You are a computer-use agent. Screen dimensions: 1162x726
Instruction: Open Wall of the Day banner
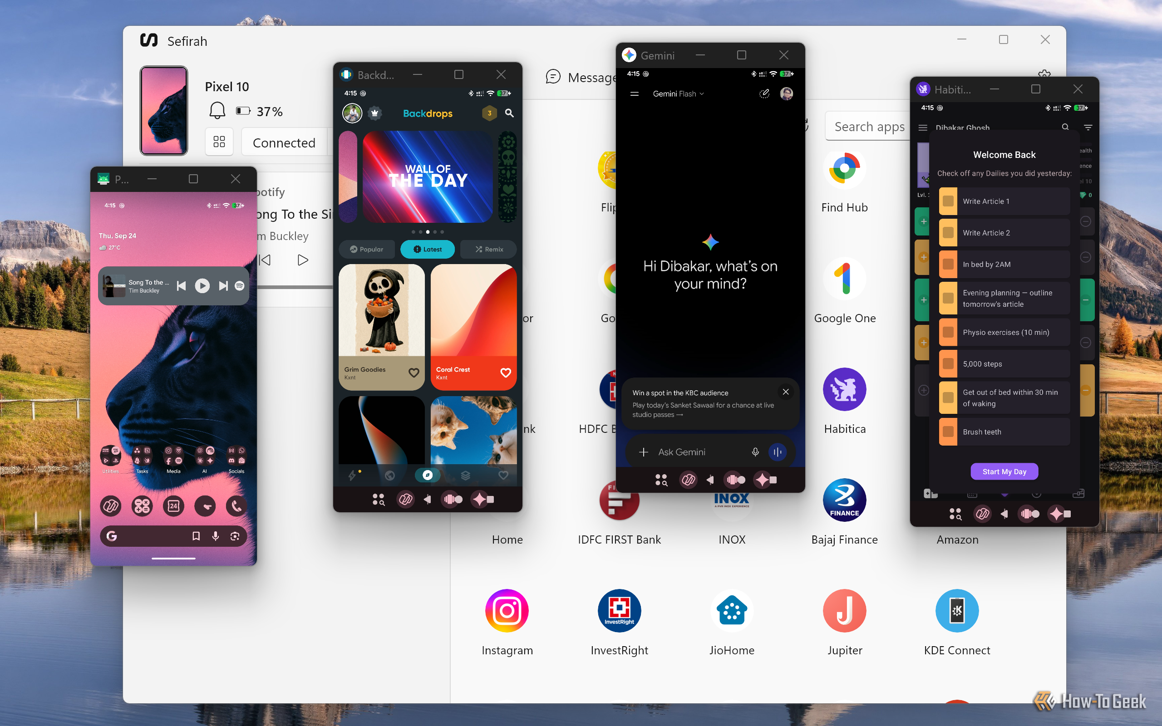click(x=427, y=176)
